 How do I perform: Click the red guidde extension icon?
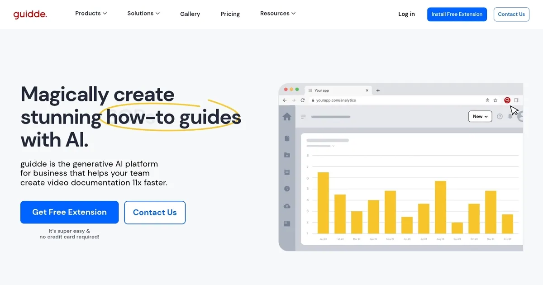(x=507, y=100)
